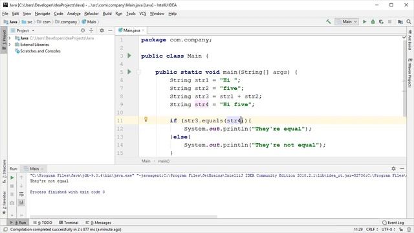Click the 11:29 cursor position in status bar
The image size is (414, 233).
pos(358,230)
